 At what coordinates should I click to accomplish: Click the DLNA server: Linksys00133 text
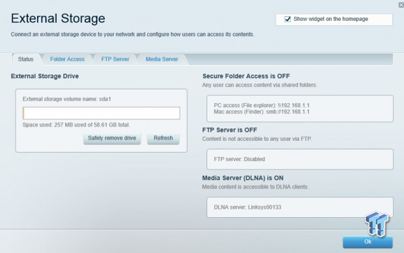click(x=248, y=207)
